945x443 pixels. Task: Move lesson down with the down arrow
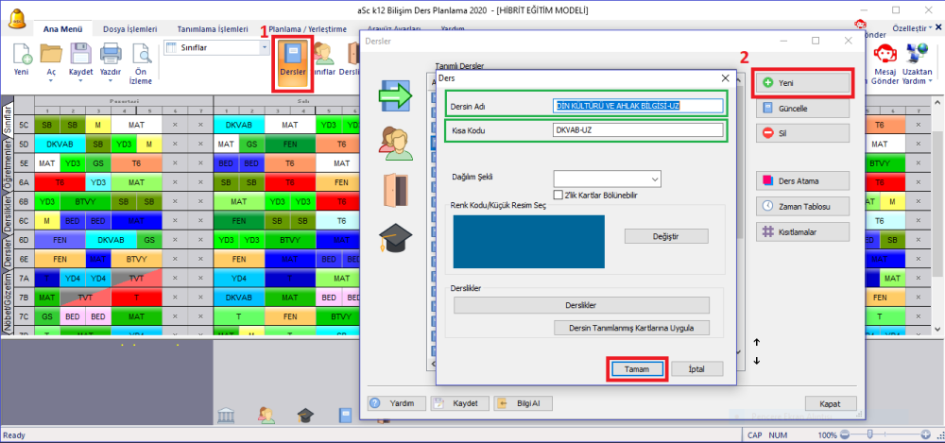757,361
